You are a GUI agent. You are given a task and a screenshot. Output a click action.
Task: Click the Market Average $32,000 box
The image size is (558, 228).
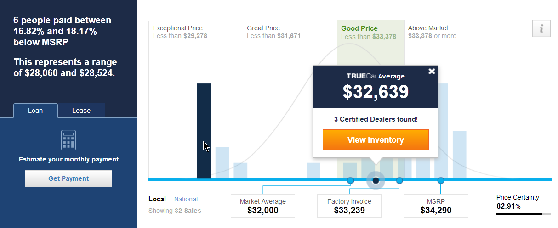pos(263,206)
